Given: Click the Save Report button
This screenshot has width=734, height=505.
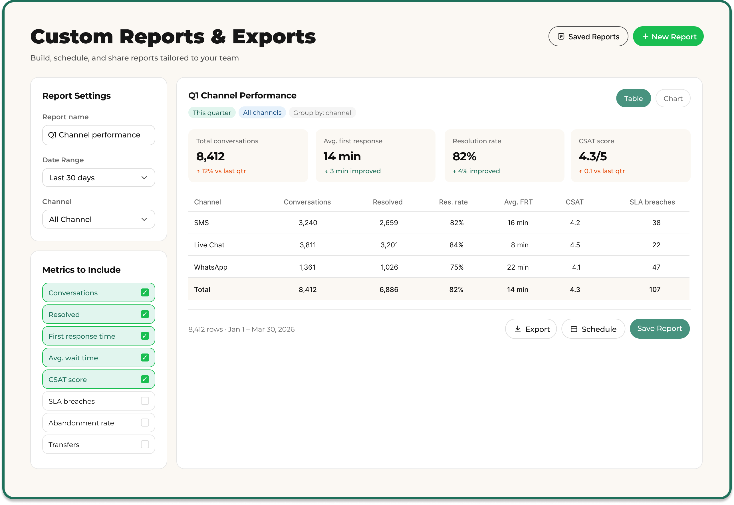Looking at the screenshot, I should 660,329.
